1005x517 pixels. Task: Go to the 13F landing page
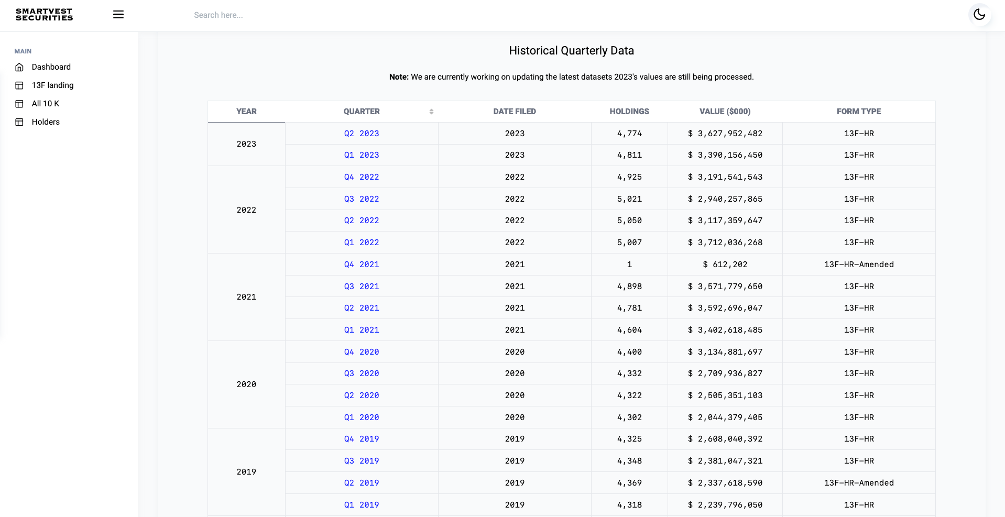click(x=52, y=85)
